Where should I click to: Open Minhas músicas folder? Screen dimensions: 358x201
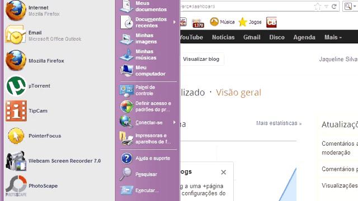point(148,55)
